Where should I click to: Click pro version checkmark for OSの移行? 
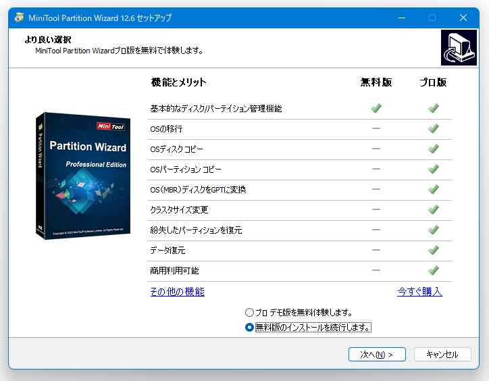tap(434, 128)
